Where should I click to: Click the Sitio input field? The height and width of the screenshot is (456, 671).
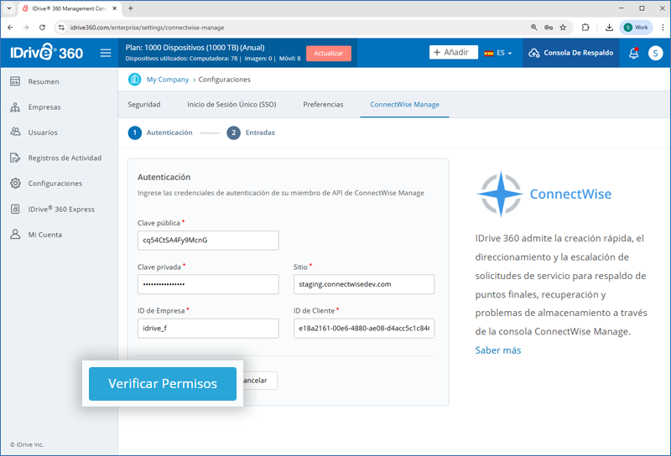pos(364,284)
